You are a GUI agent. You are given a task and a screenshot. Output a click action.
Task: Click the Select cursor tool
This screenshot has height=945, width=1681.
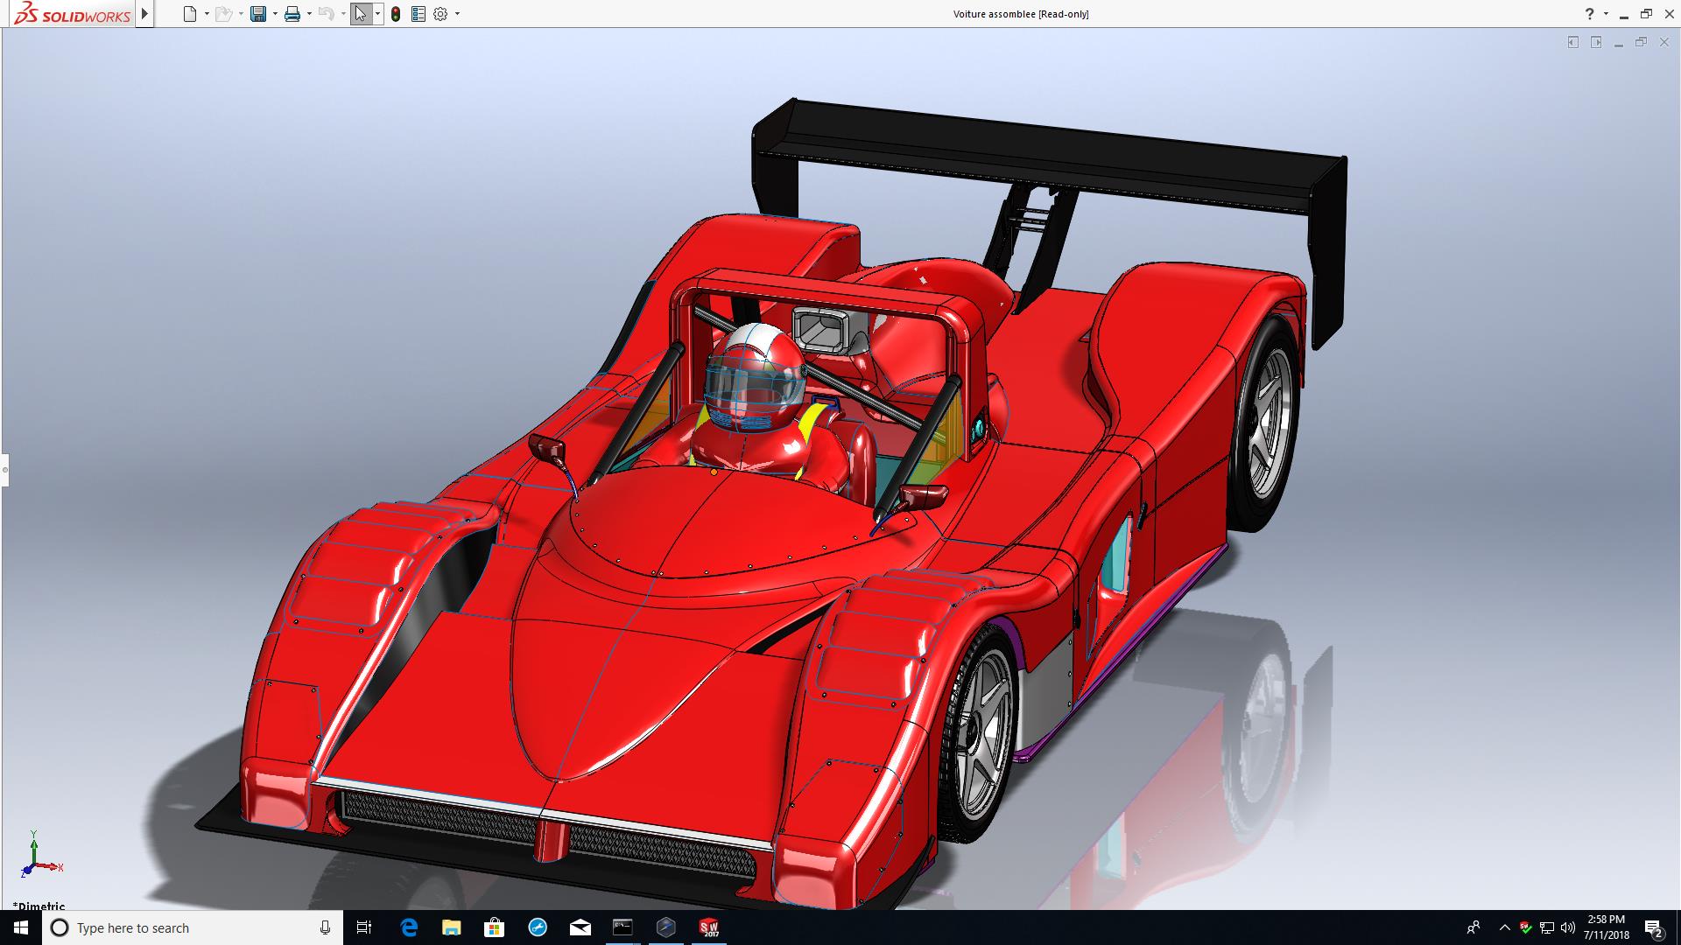click(x=360, y=14)
